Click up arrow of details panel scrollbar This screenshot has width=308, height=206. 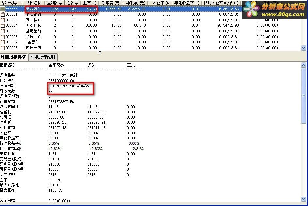(x=303, y=65)
